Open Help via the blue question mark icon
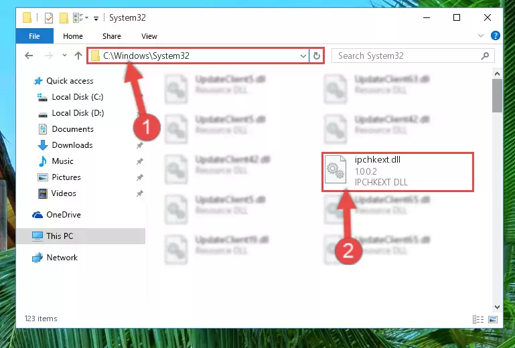 (496, 35)
